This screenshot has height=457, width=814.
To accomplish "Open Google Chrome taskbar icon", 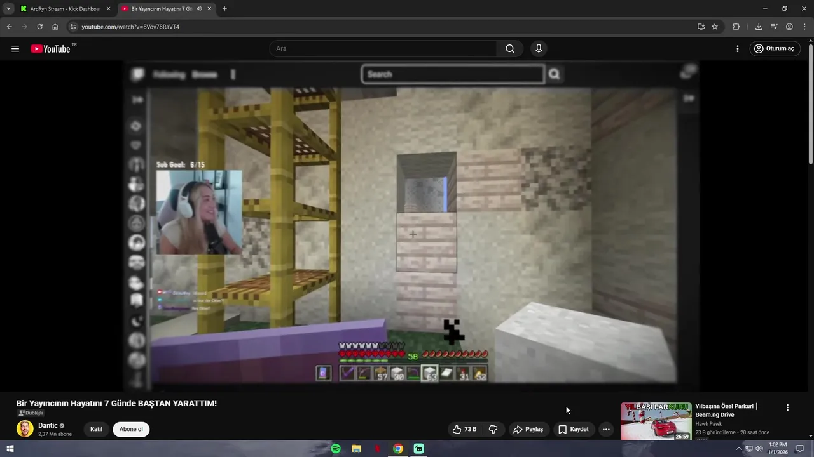I will [398, 449].
